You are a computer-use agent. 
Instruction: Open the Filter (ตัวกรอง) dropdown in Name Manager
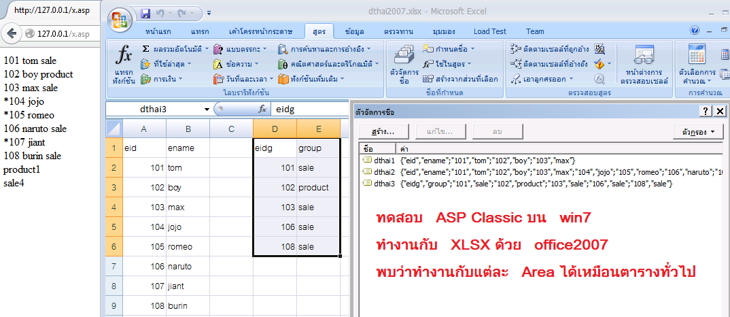click(698, 131)
